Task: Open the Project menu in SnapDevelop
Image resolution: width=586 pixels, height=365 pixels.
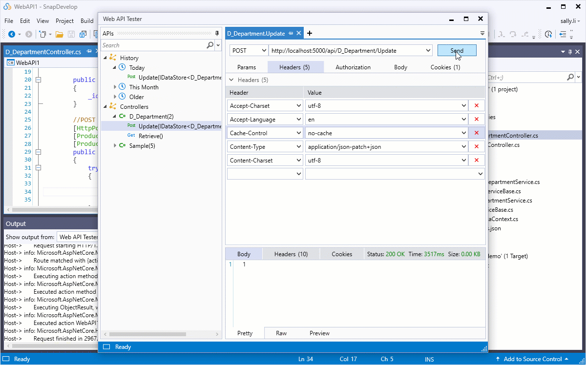Action: 64,21
